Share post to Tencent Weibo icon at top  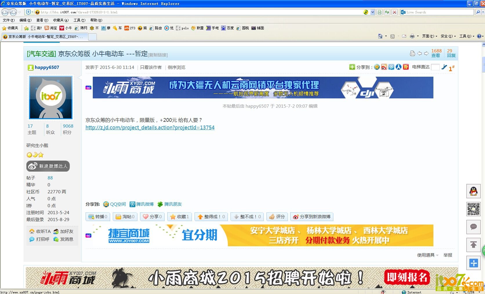[x=391, y=67]
